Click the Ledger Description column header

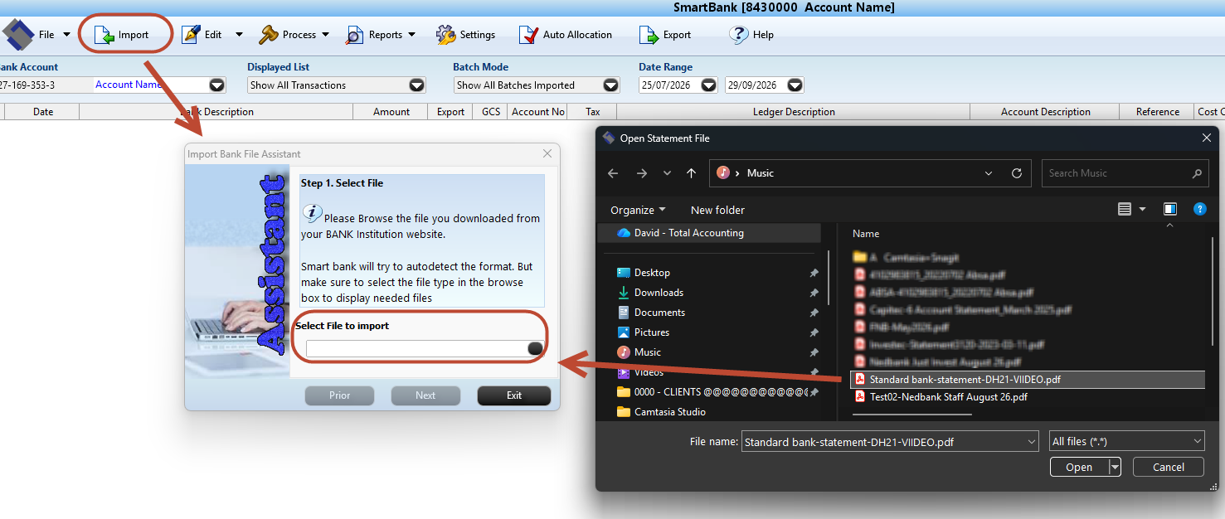(794, 112)
